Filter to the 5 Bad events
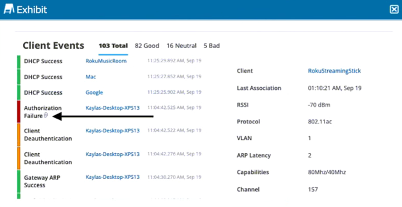This screenshot has width=402, height=207. pyautogui.click(x=211, y=45)
